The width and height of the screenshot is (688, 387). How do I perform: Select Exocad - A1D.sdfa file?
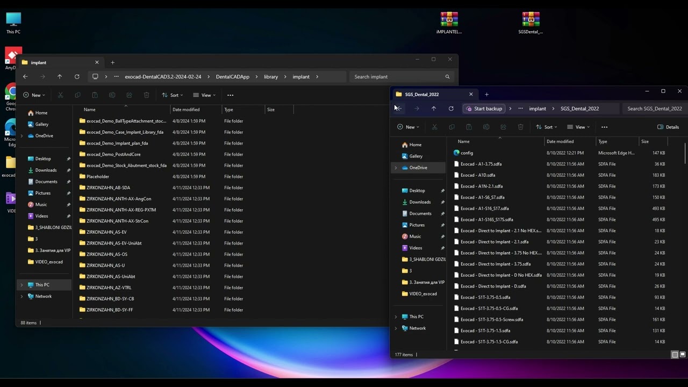tap(478, 175)
